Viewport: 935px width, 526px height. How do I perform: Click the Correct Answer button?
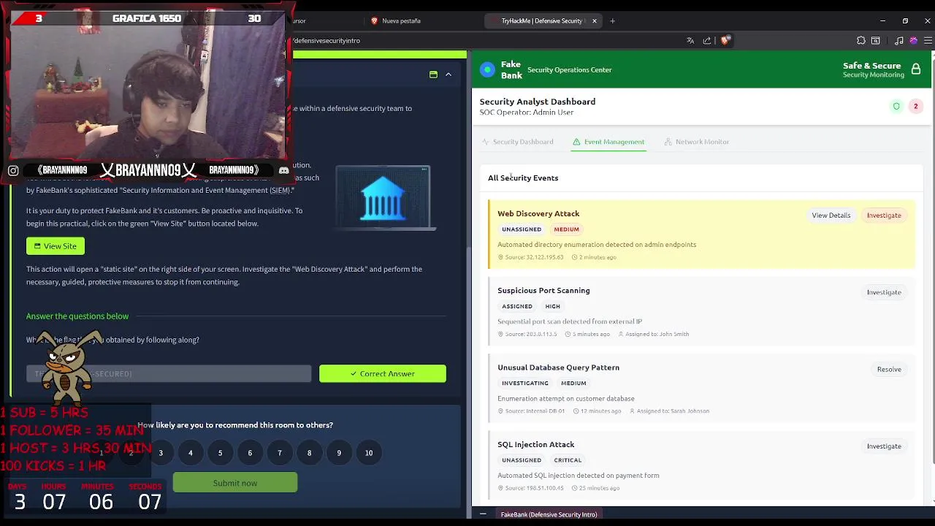(x=383, y=373)
